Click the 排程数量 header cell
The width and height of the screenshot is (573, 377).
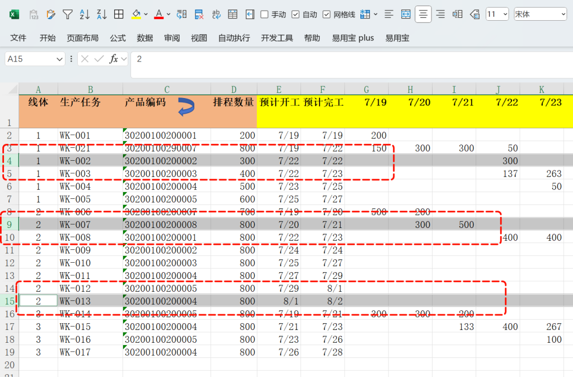(234, 111)
